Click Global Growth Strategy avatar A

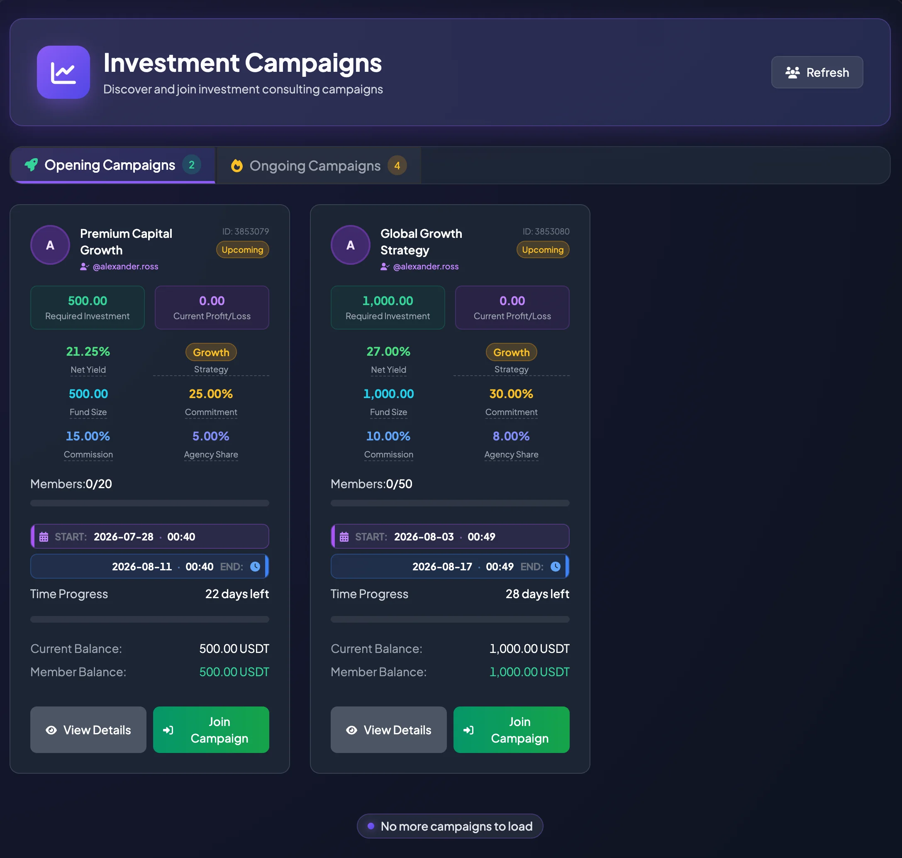(x=351, y=245)
